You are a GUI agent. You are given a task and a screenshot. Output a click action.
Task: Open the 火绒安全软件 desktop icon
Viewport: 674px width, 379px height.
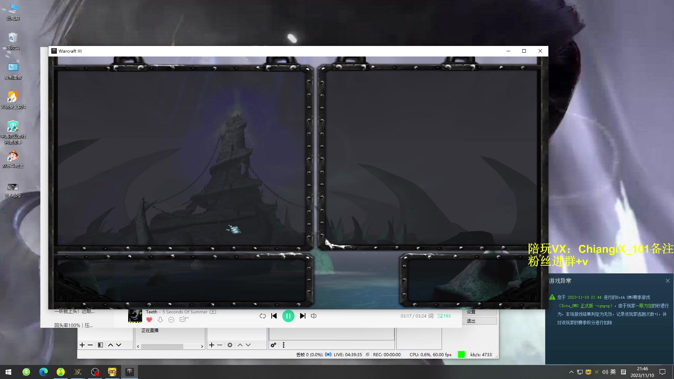(13, 100)
